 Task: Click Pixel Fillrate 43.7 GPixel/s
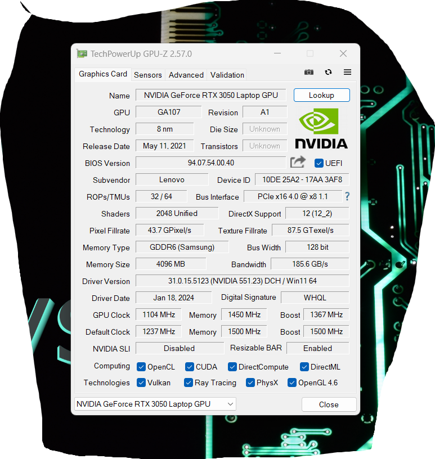169,230
